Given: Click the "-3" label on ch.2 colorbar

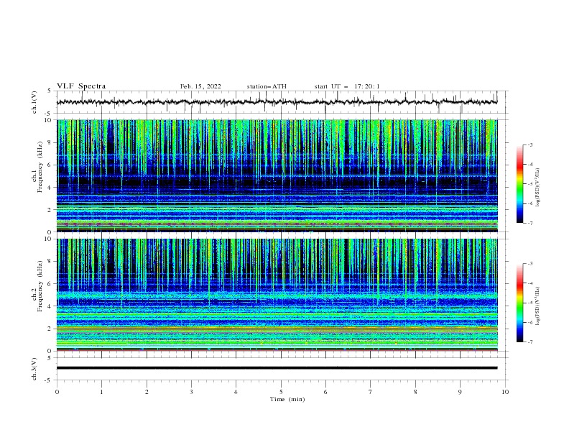Looking at the screenshot, I should coord(530,264).
